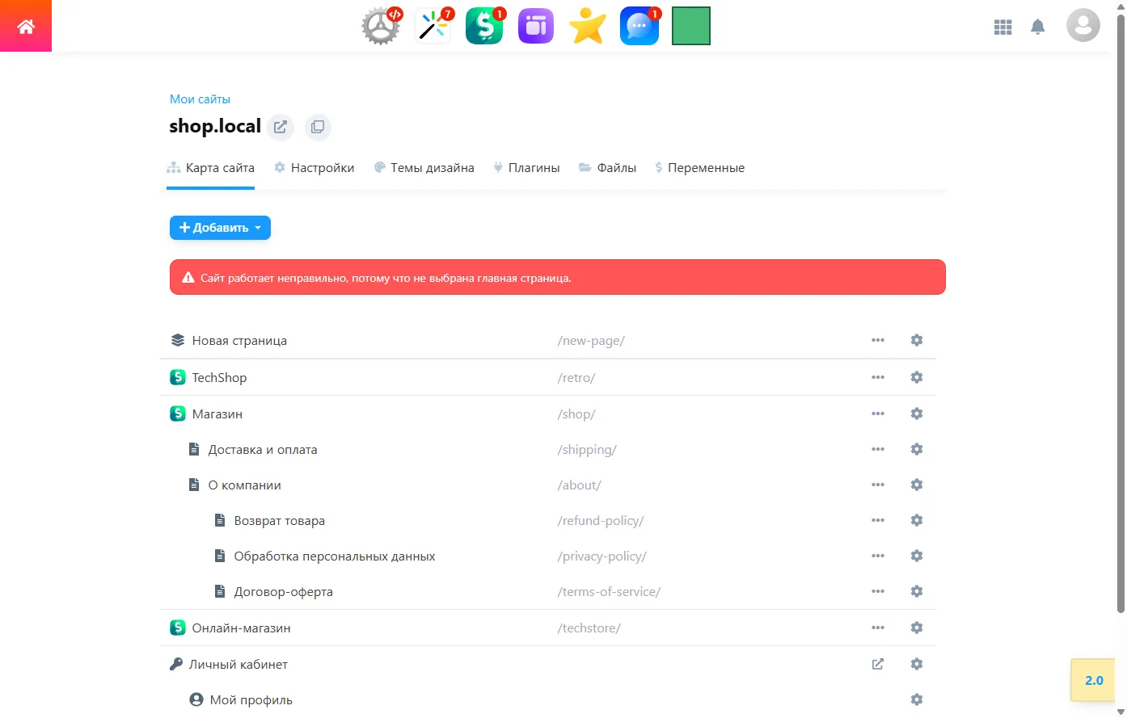Screen dimensions: 1127x718
Task: Click the home icon in the top-left corner
Action: (x=26, y=27)
